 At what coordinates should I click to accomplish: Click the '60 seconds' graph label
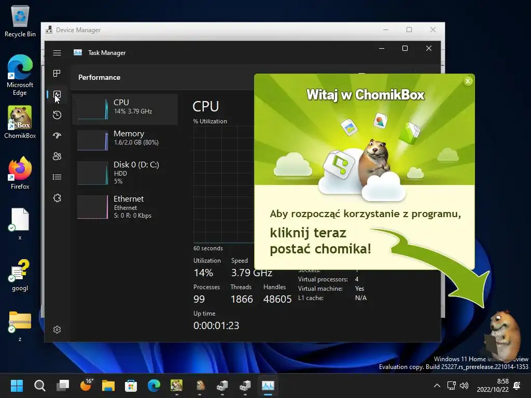pos(208,248)
